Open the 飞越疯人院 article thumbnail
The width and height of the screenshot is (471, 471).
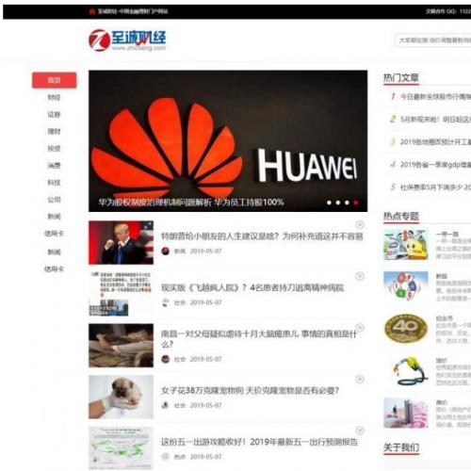(x=121, y=294)
